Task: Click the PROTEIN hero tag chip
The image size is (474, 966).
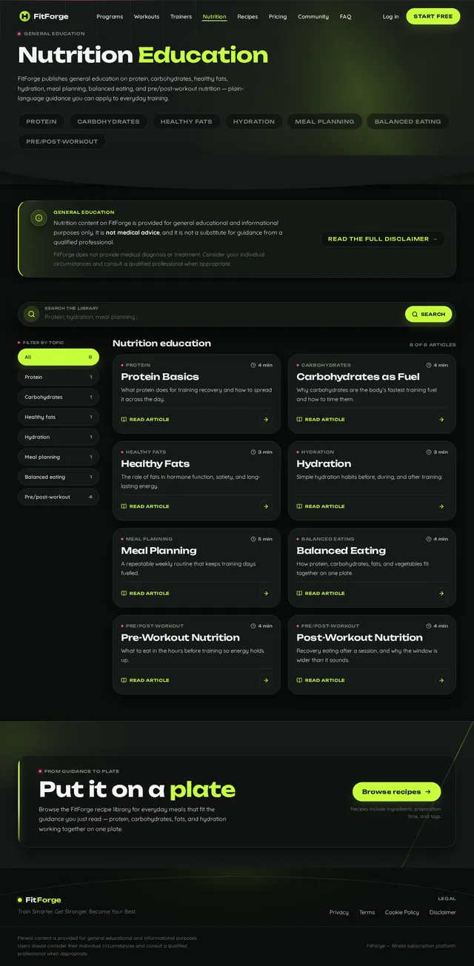Action: point(41,121)
